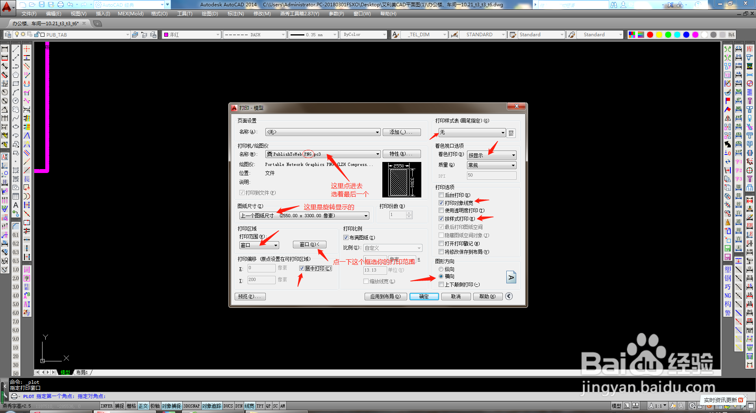
Task: Click the Save icon in quick access toolbar
Action: point(42,5)
